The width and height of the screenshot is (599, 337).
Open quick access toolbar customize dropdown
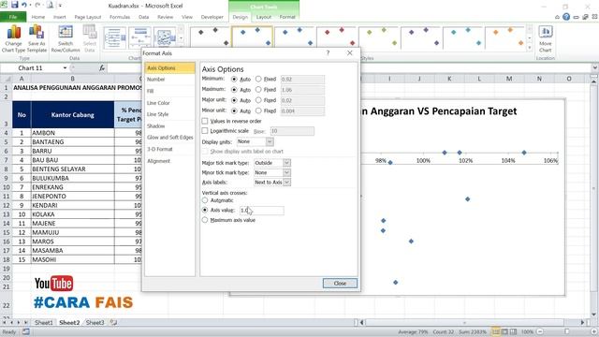60,6
